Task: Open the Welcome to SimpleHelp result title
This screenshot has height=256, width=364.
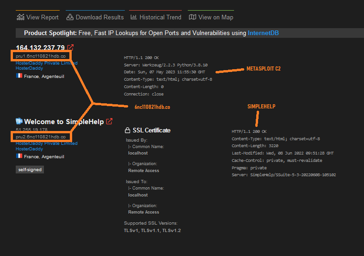Action: 64,122
